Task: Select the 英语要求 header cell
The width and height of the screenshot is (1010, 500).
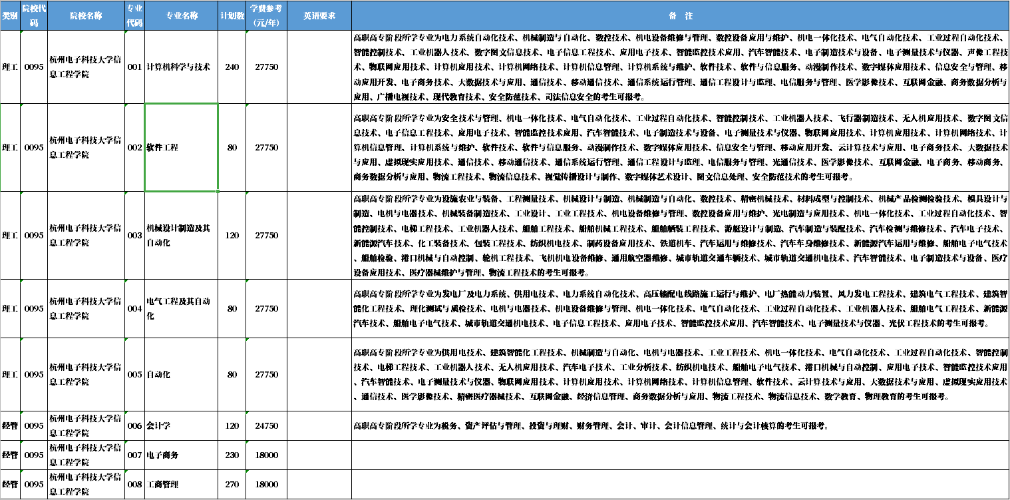Action: [319, 16]
